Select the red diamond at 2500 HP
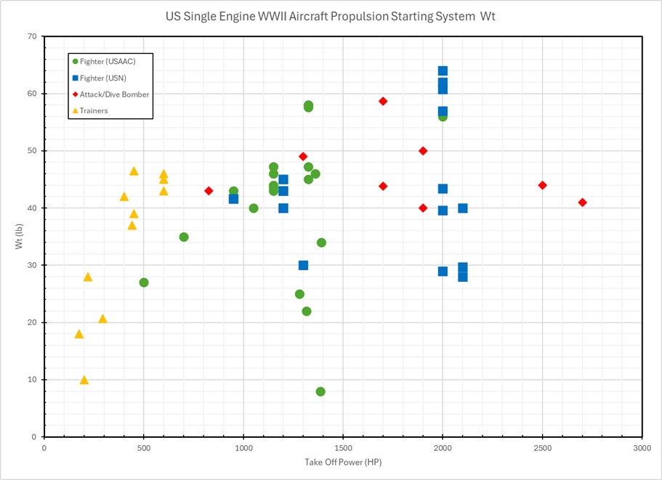This screenshot has width=662, height=480. pyautogui.click(x=542, y=185)
